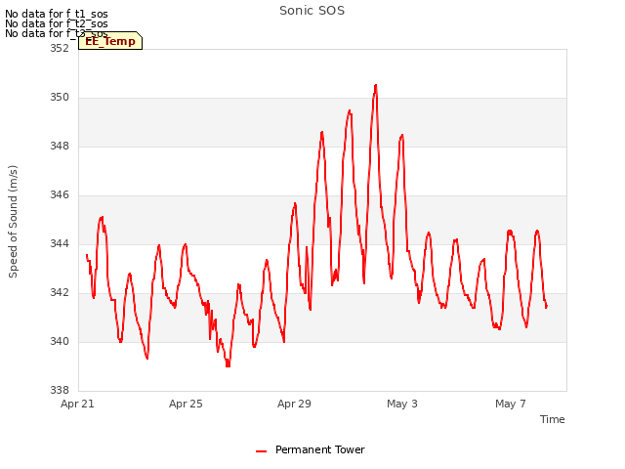
Task: Click the Speed of Sound (m/s) axis label
Action: coord(13,222)
